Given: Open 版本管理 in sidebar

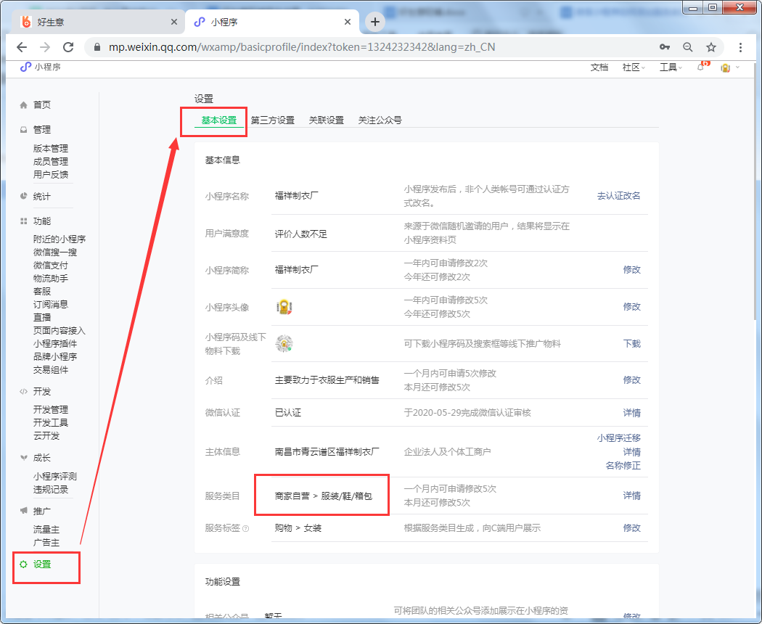Looking at the screenshot, I should (x=51, y=149).
